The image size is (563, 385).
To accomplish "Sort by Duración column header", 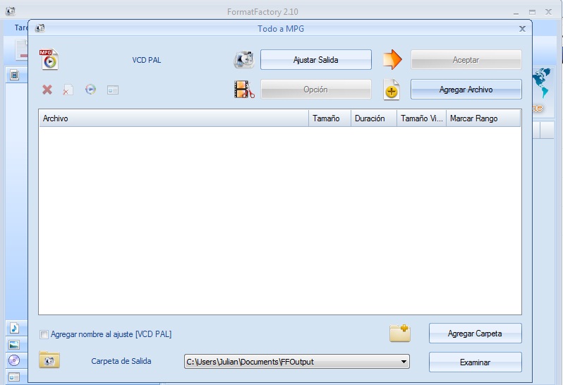I will (374, 118).
